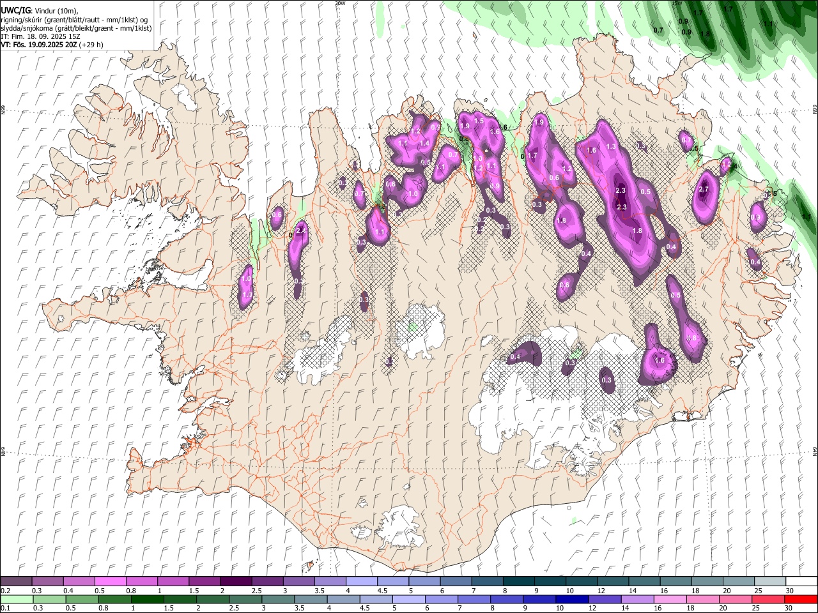Image resolution: width=818 pixels, height=613 pixels.
Task: Click the 'rigning/skúrir' legend description line
Action: coord(75,19)
